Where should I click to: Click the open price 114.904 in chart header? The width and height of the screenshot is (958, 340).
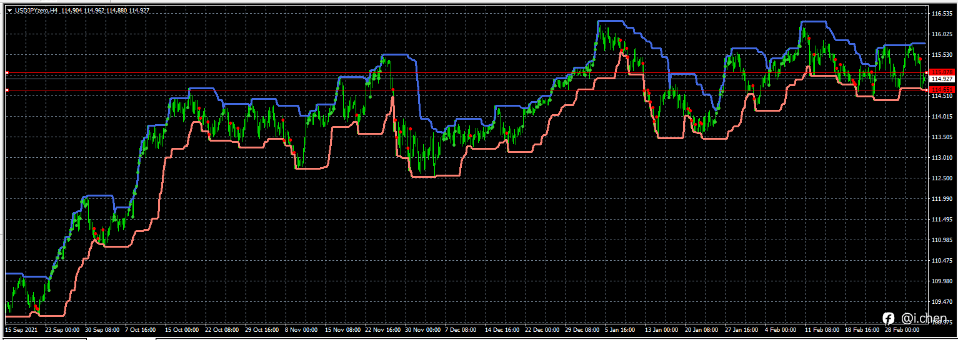click(71, 11)
